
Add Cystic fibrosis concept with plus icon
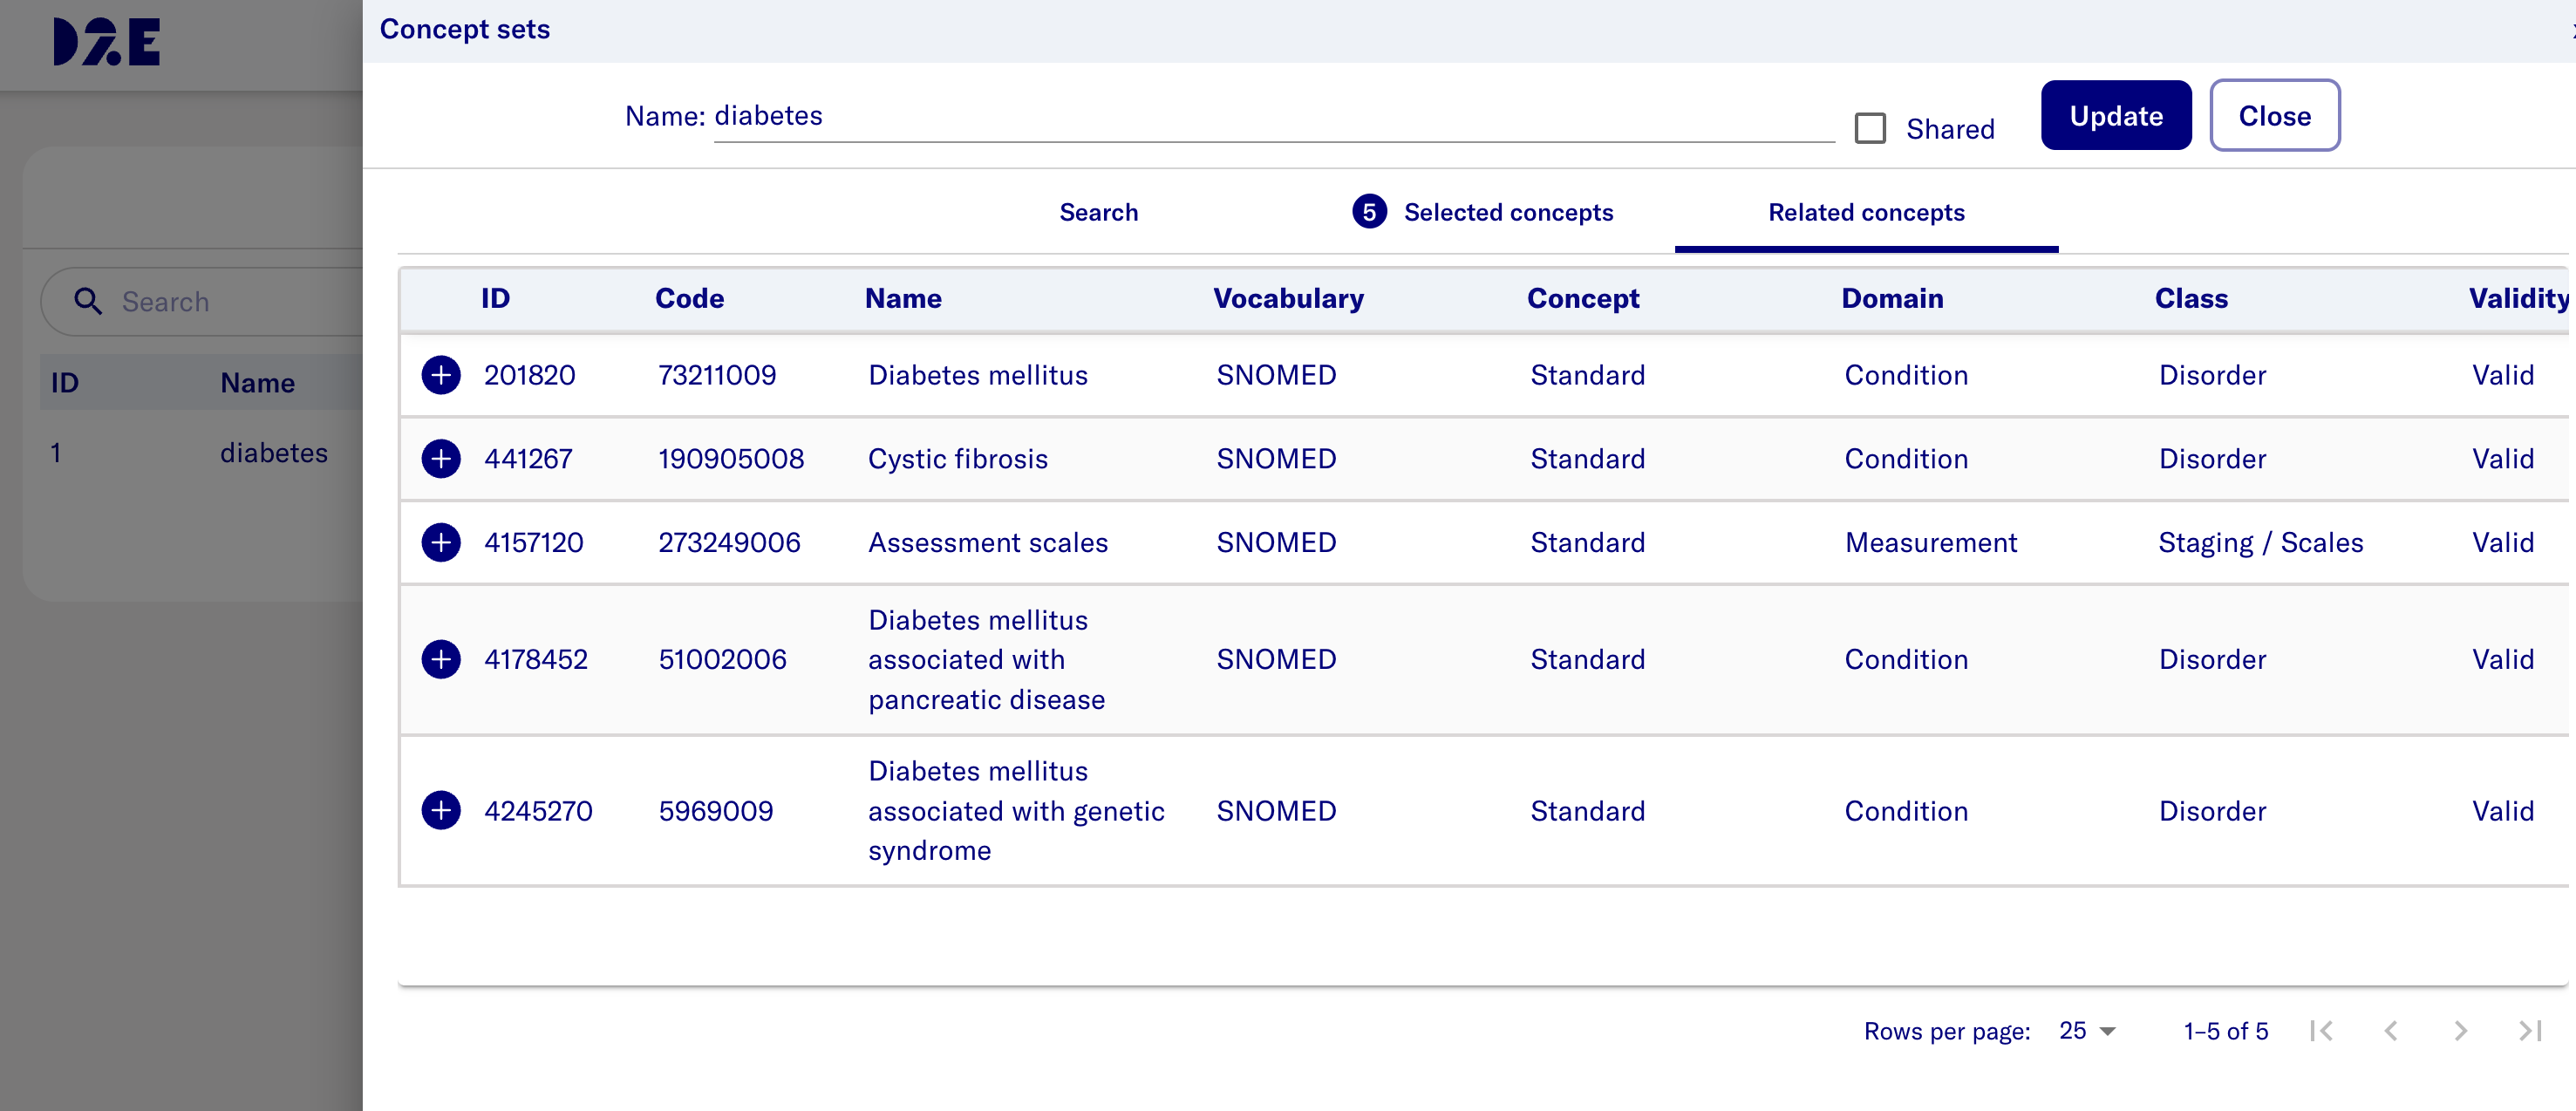(x=440, y=459)
